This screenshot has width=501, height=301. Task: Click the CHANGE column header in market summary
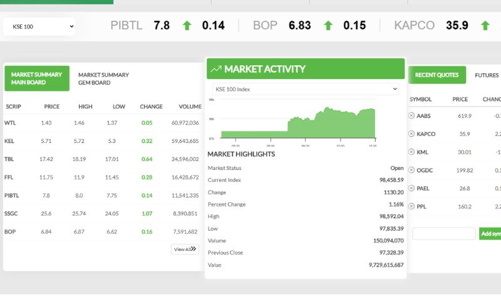click(151, 107)
